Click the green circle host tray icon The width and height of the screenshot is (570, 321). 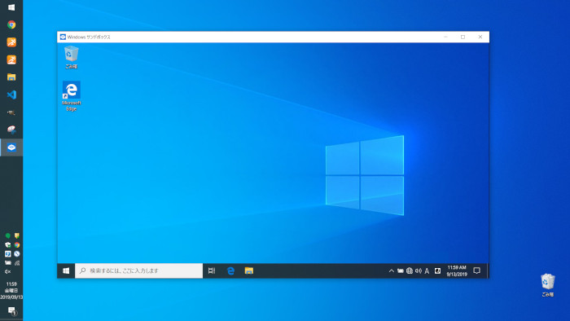7,235
